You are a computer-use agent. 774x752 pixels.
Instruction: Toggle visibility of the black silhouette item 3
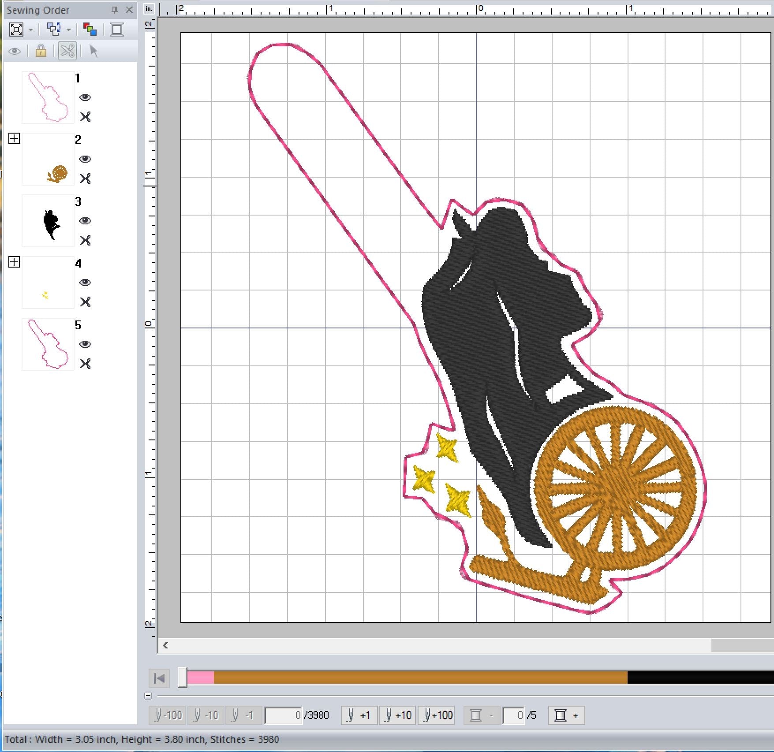pyautogui.click(x=85, y=221)
